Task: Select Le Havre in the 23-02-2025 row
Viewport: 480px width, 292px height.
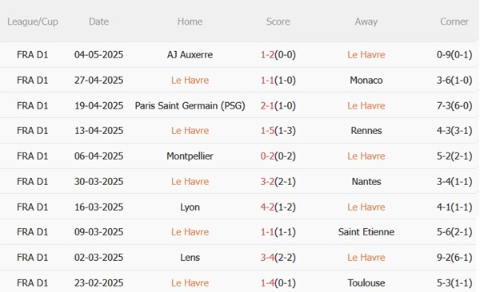Action: coord(190,283)
